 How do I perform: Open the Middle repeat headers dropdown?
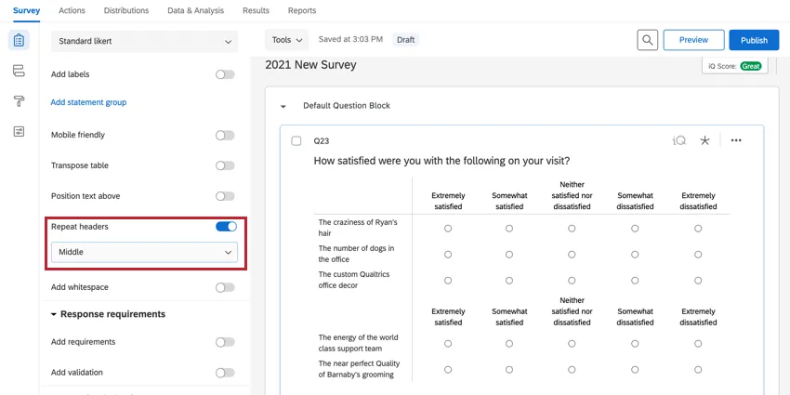(x=144, y=252)
